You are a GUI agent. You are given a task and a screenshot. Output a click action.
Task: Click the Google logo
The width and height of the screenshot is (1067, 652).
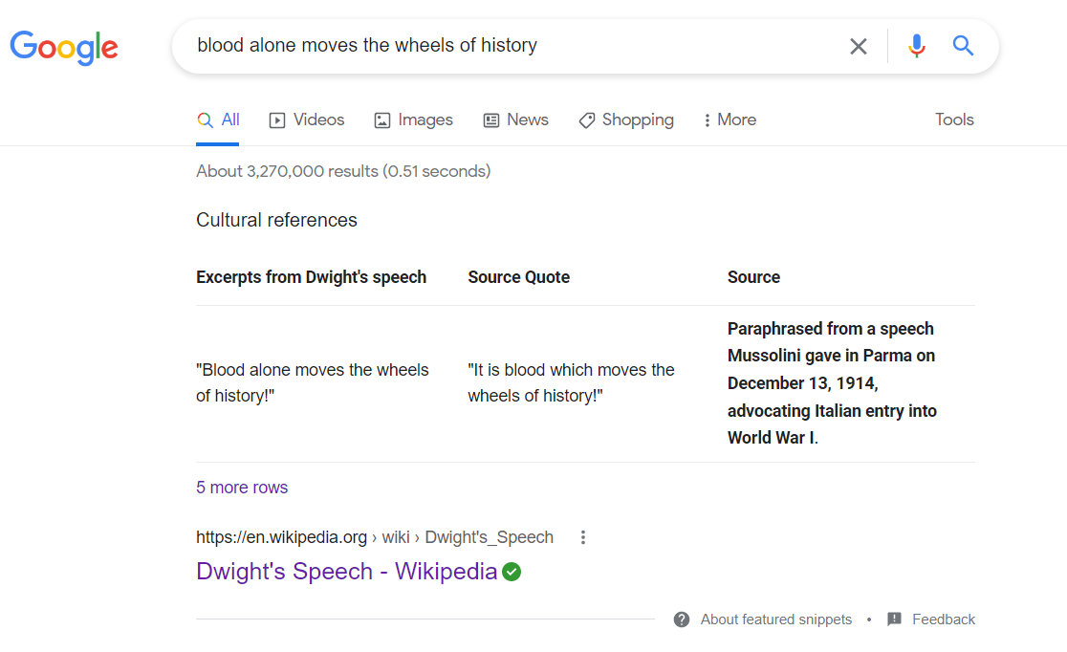point(64,47)
